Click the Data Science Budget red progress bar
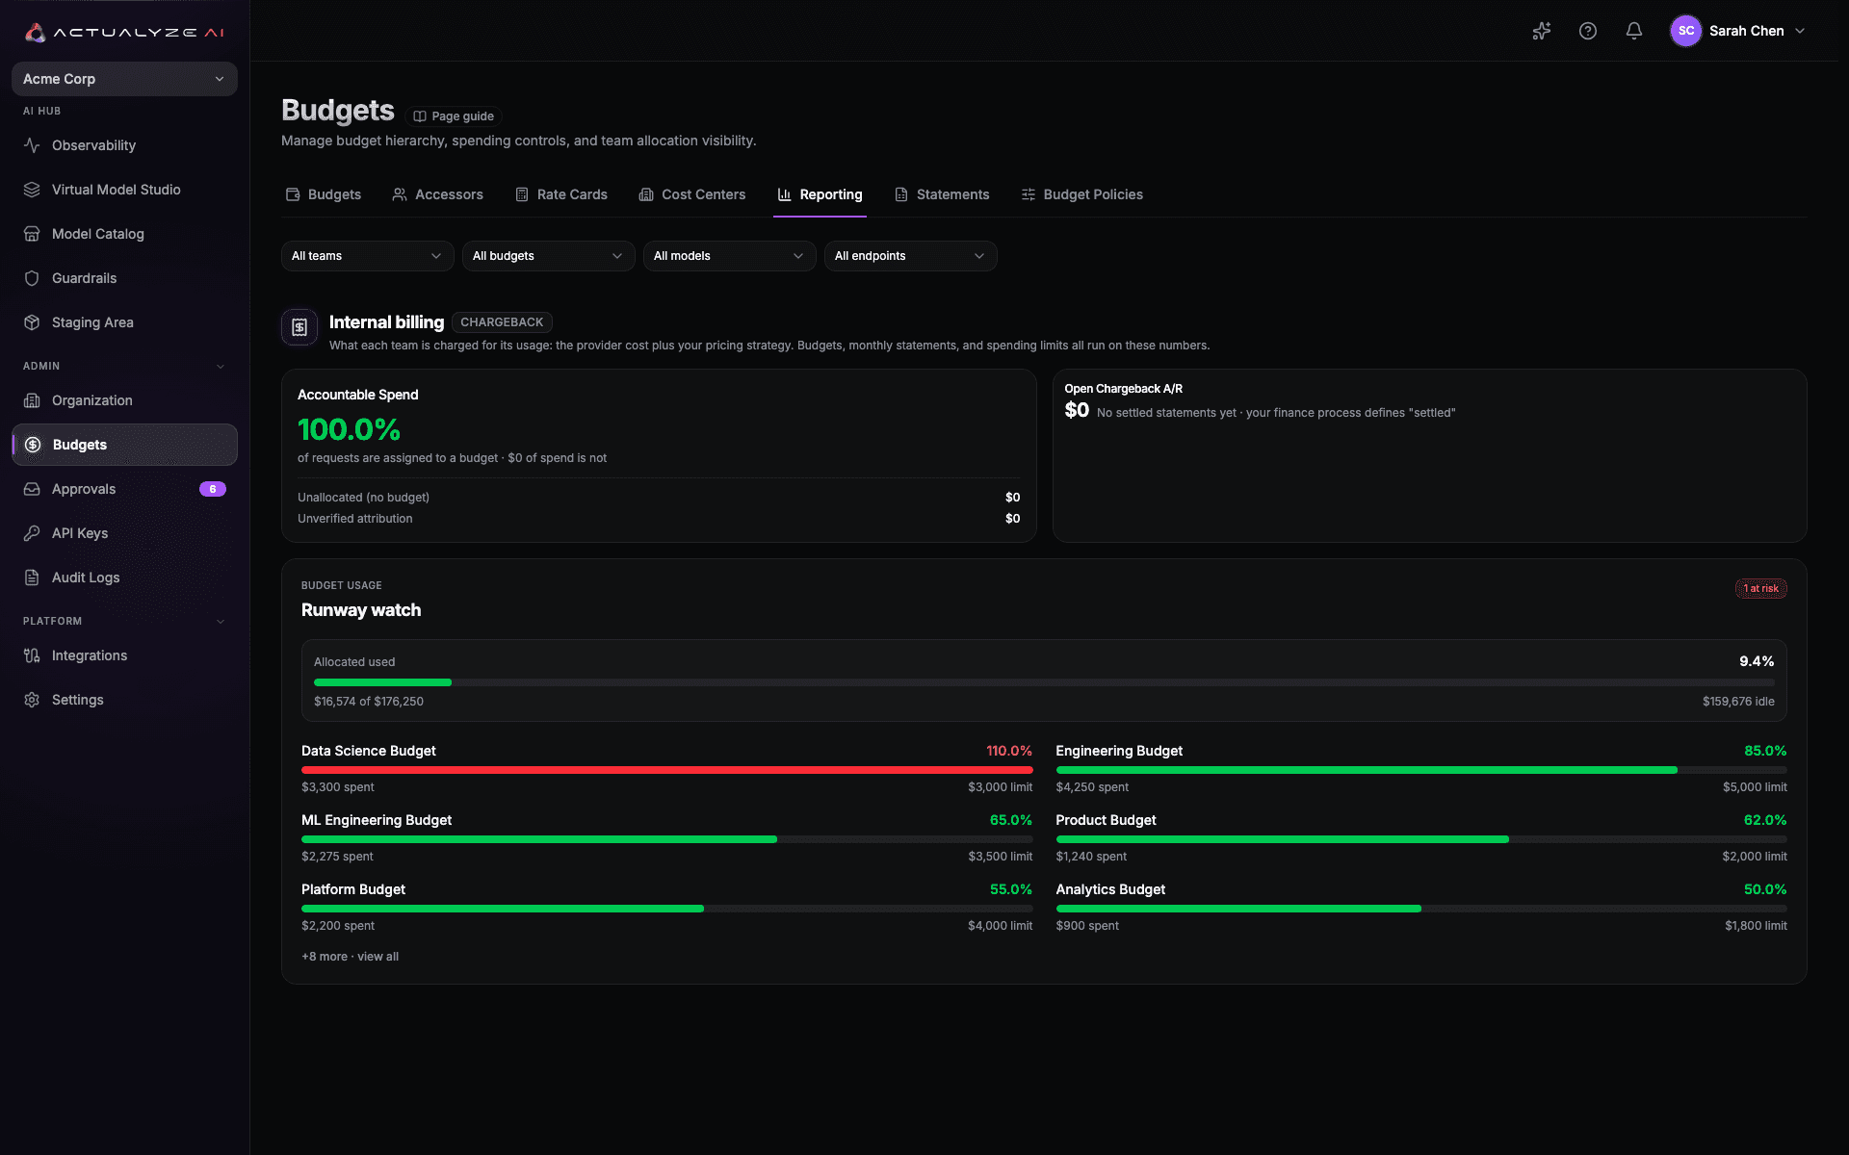Image resolution: width=1849 pixels, height=1155 pixels. [x=666, y=770]
